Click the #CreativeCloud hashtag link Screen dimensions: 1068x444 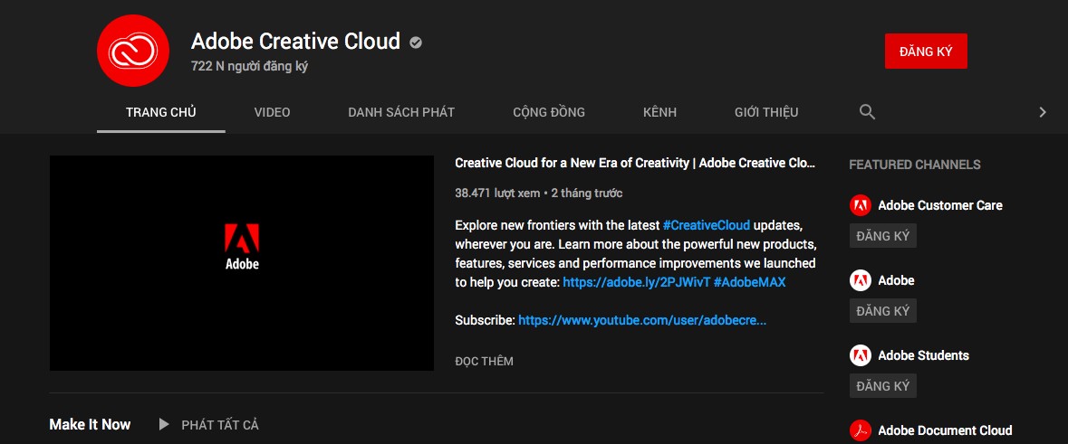(x=707, y=225)
